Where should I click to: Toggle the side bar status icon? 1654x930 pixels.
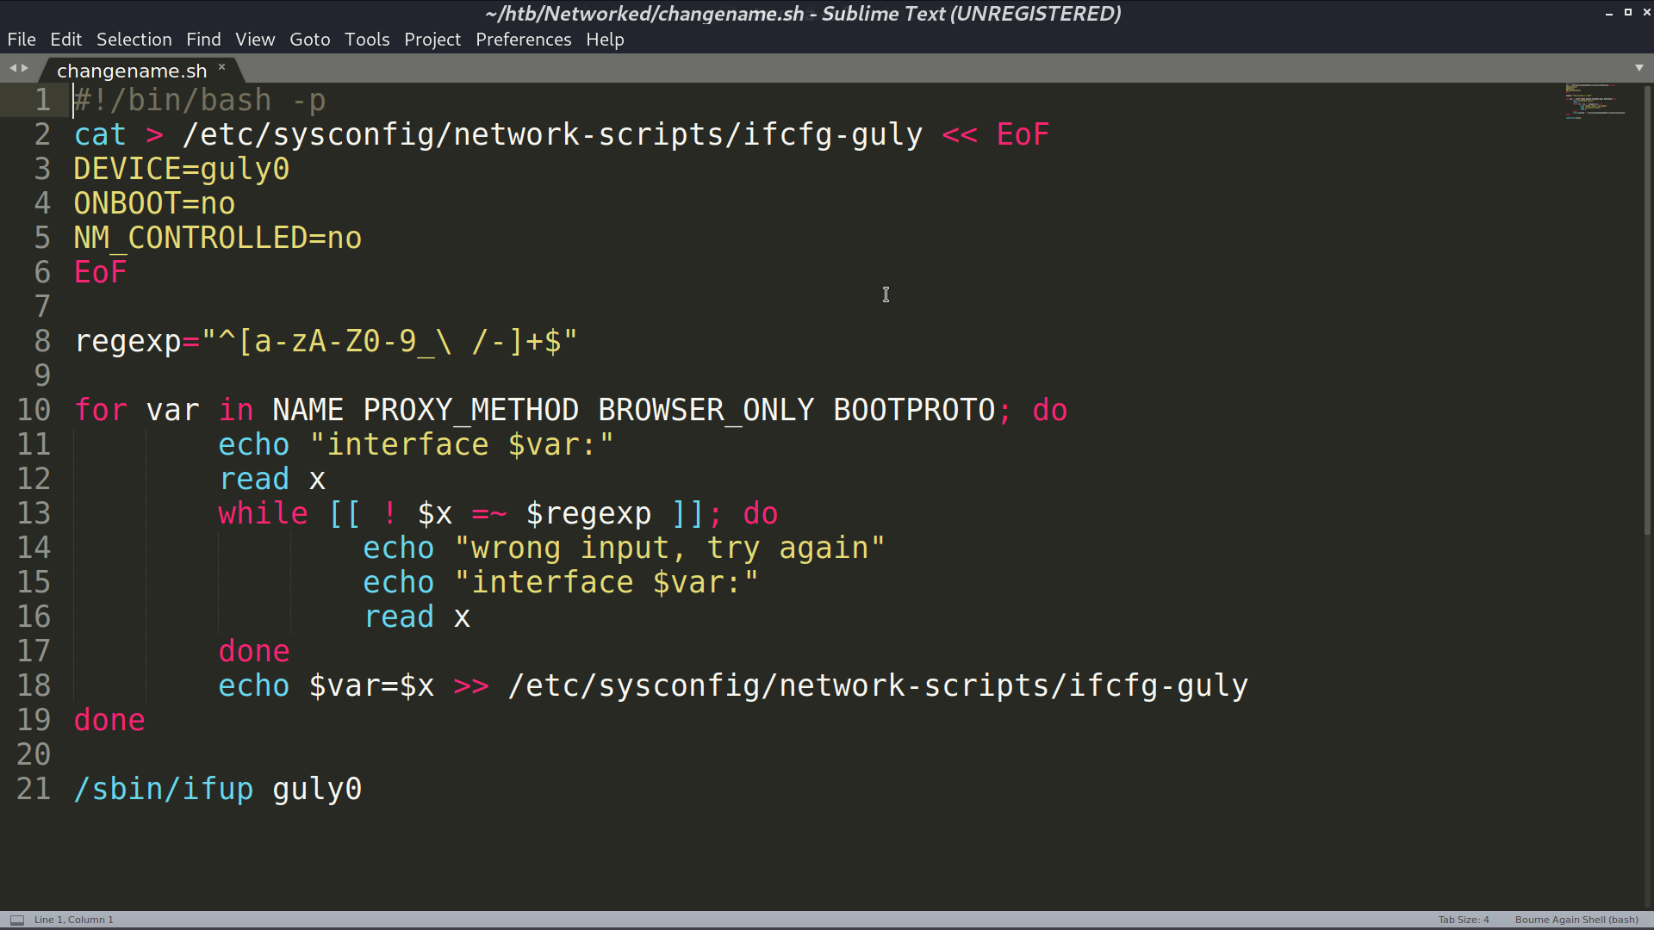coord(17,920)
